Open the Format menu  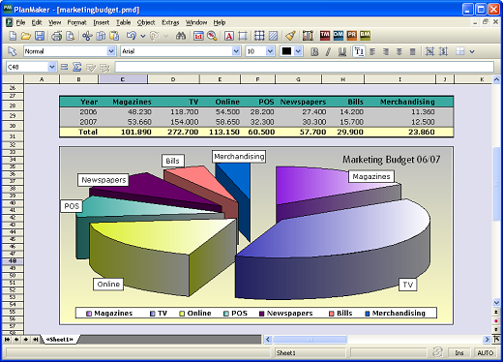coord(76,22)
